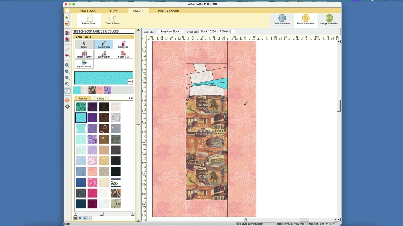Choose the Select tool
This screenshot has height=226, width=403.
click(84, 45)
